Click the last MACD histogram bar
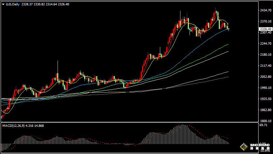Screen dimensions: 273x154 [x=229, y=143]
